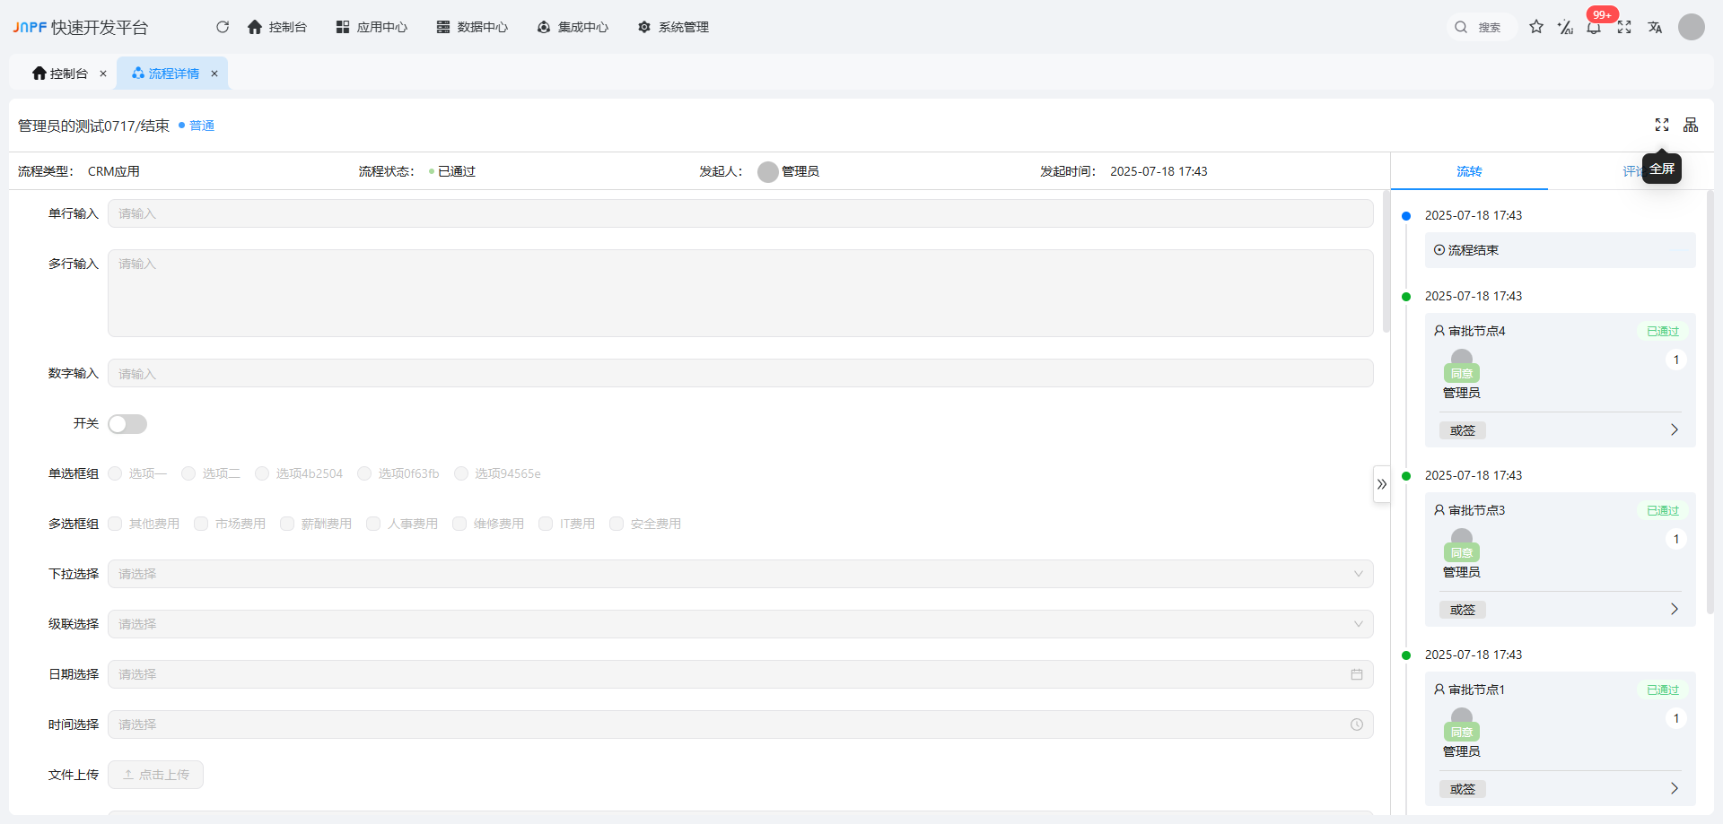The height and width of the screenshot is (824, 1723).
Task: Click the 已通过 status on 审批节点4
Action: (x=1663, y=331)
